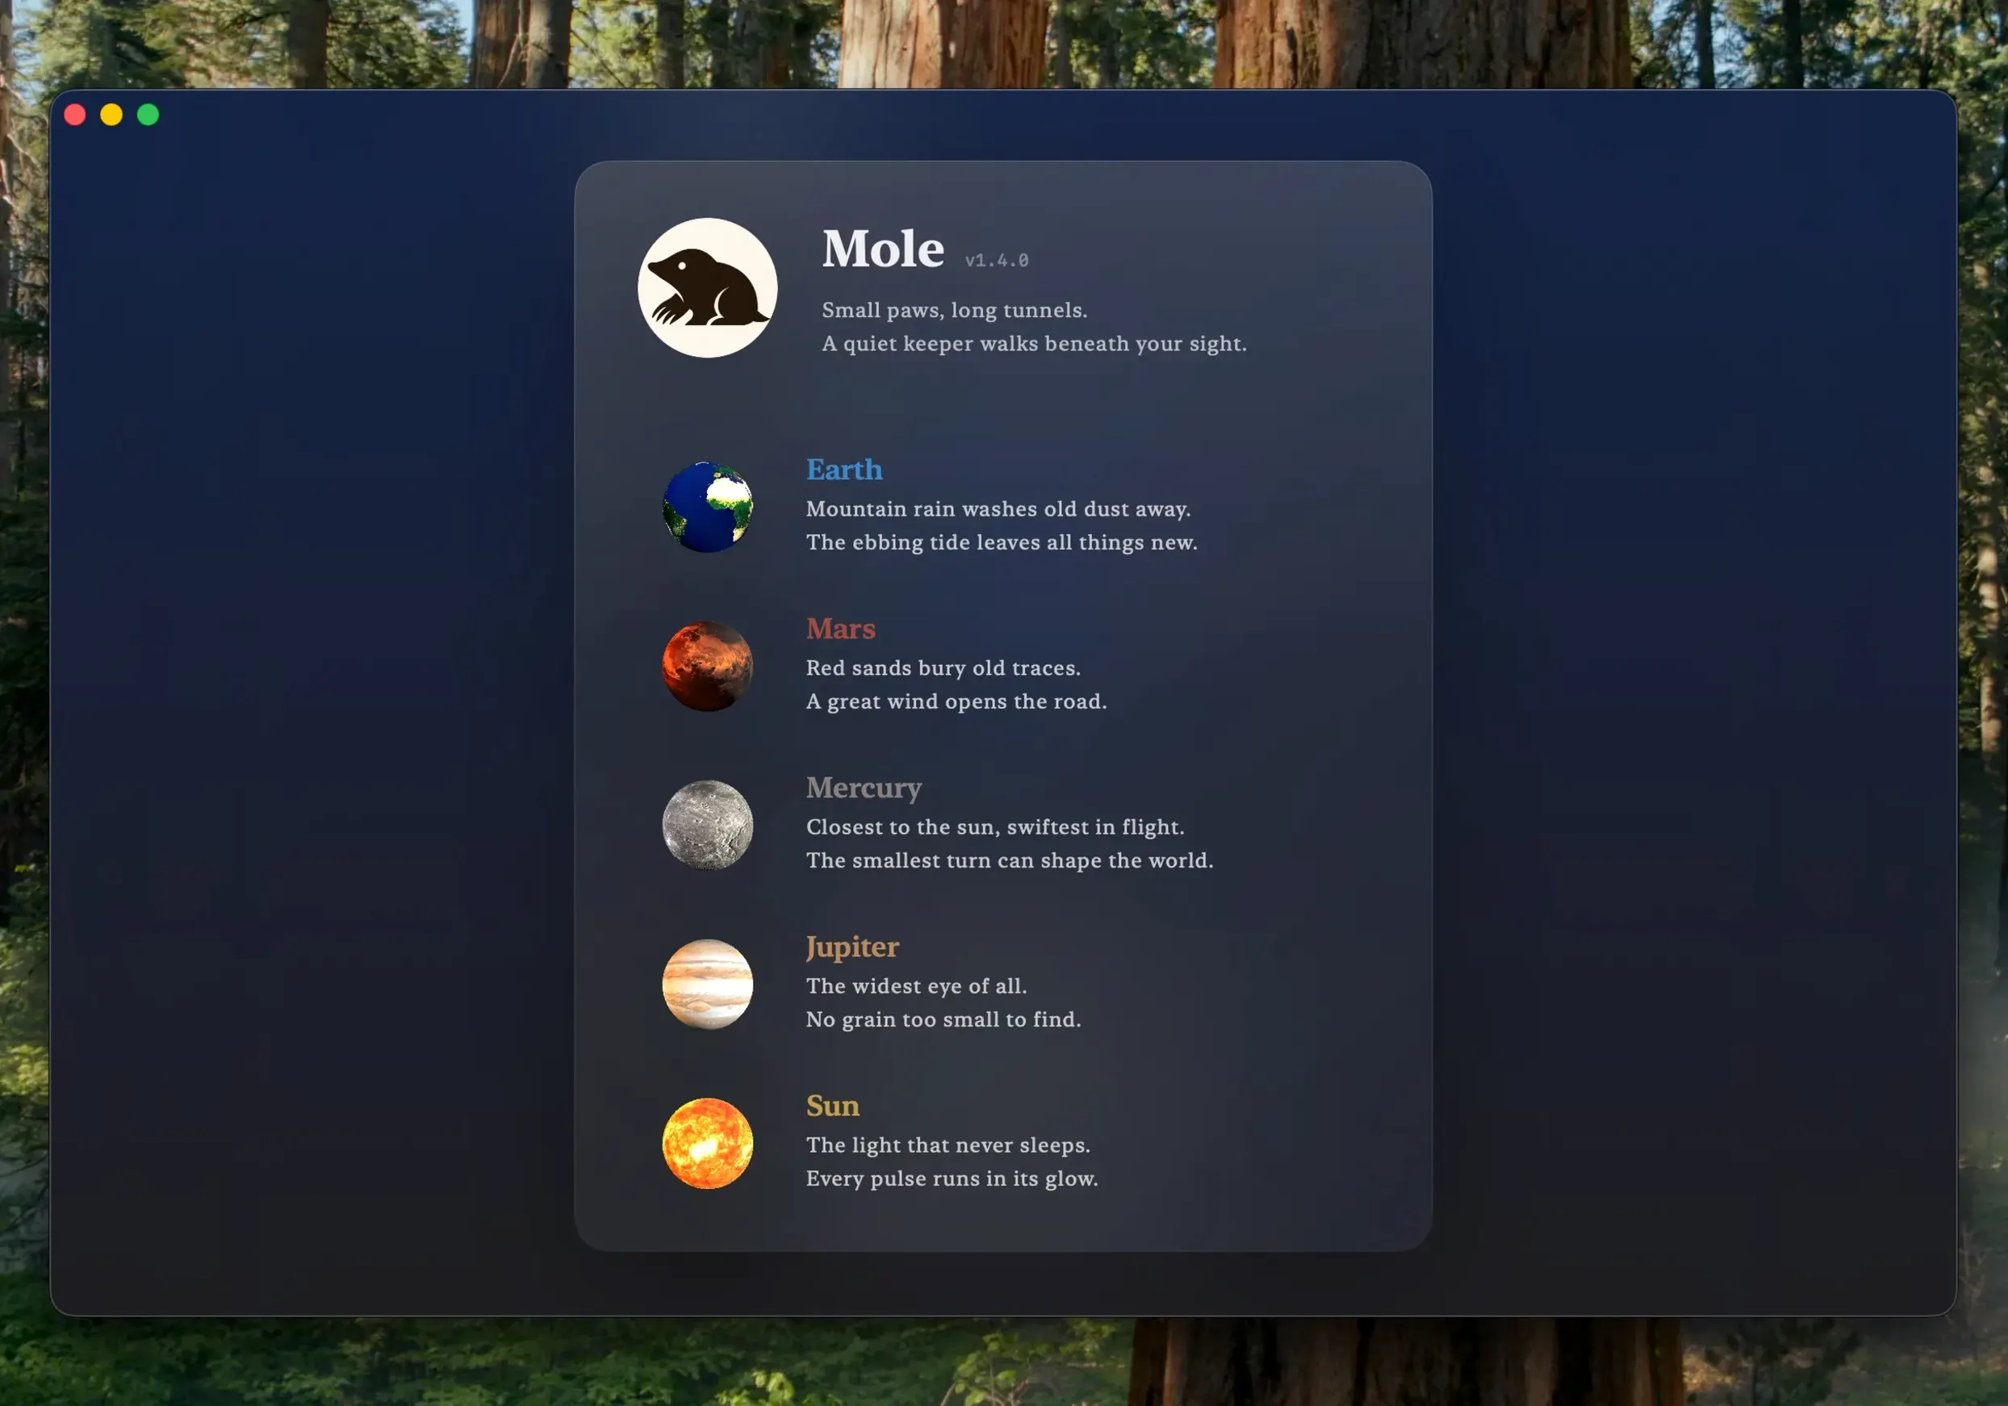Open the Jupiter heading
The image size is (2008, 1406).
(x=851, y=948)
